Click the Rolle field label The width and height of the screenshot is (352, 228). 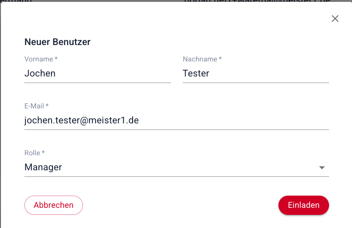coord(34,153)
